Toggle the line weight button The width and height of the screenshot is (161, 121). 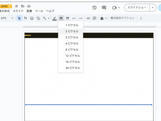pos(61,18)
